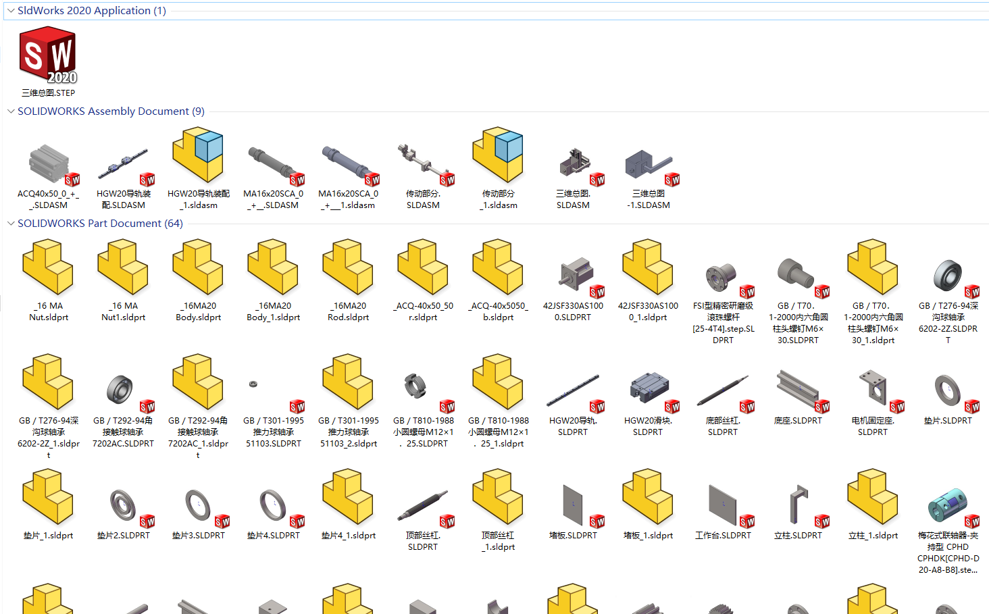Select the 底座.SLDPRT base part

click(798, 397)
